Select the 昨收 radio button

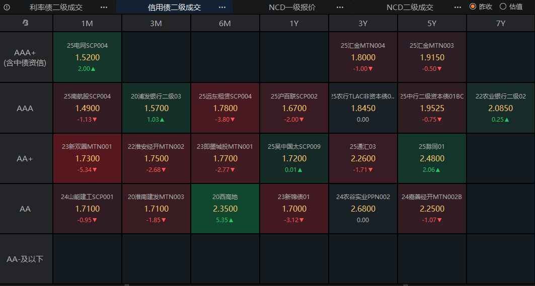click(473, 7)
